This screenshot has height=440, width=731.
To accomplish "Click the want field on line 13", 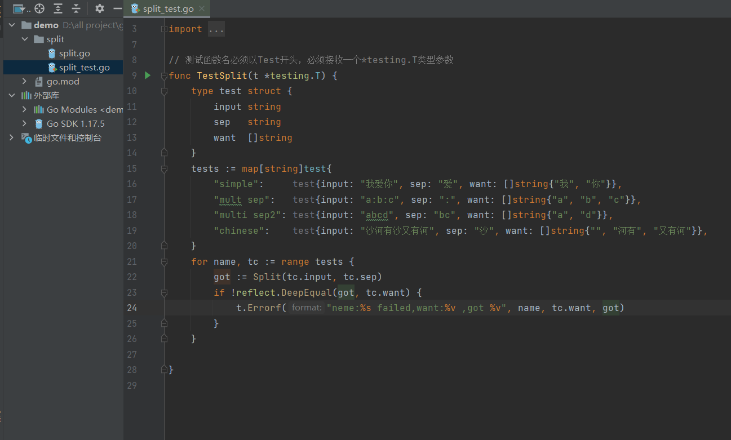I will 225,137.
